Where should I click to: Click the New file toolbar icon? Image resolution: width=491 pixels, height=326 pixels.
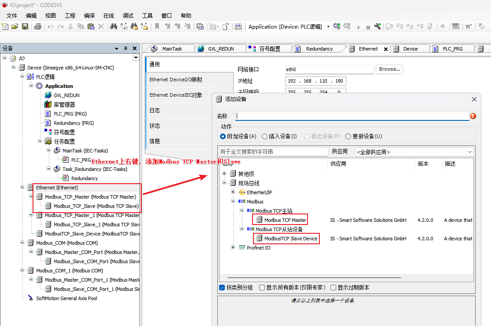[x=5, y=26]
